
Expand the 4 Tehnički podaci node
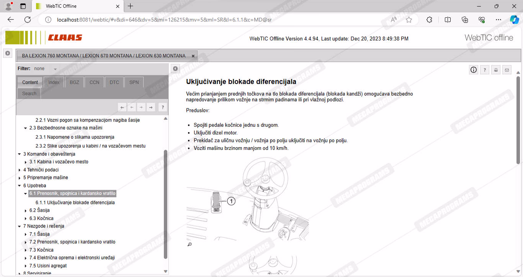pyautogui.click(x=20, y=170)
